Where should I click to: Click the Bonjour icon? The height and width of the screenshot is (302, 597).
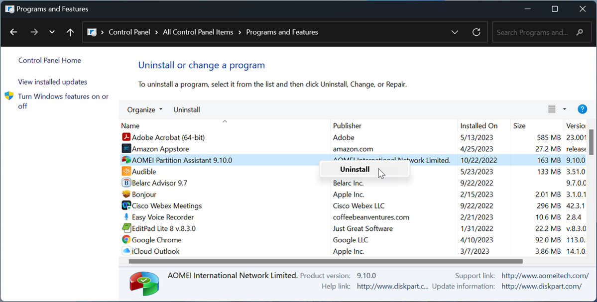(126, 194)
